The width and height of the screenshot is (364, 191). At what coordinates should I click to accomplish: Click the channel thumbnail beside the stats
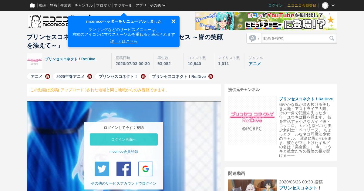35,61
